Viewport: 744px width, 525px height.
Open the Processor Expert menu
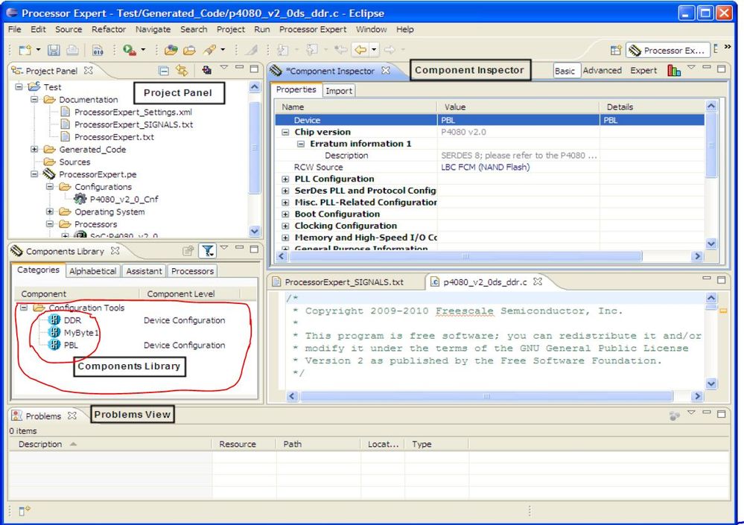[x=313, y=29]
